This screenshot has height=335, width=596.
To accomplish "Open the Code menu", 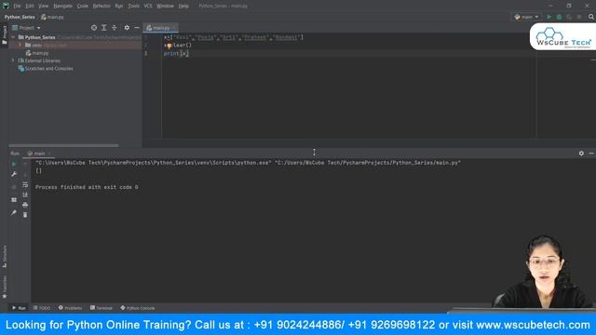I will pos(83,6).
